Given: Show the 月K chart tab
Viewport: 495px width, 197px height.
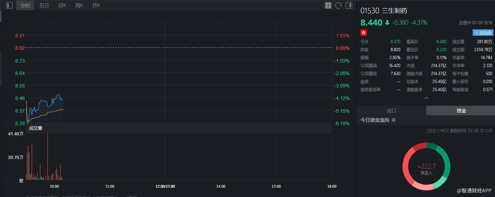Looking at the screenshot, I should click(x=96, y=5).
